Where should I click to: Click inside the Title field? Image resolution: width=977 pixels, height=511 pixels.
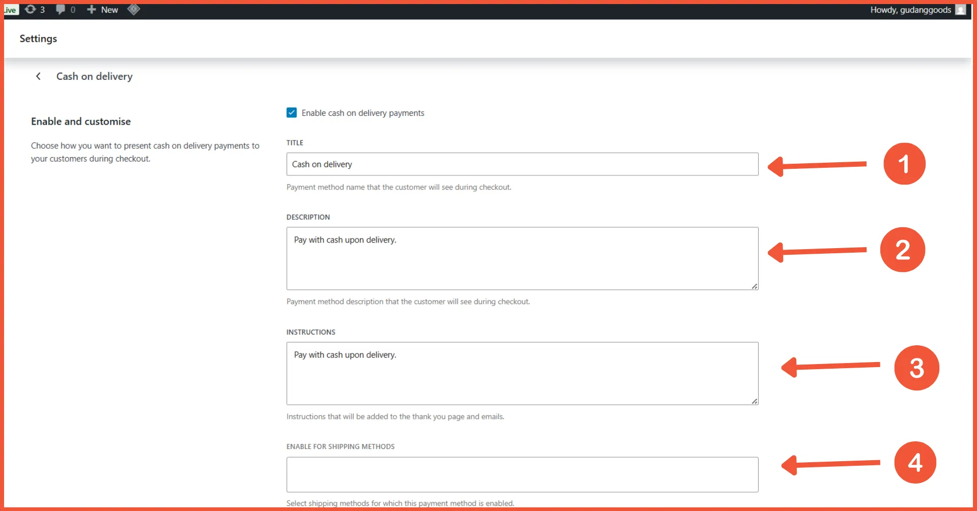click(522, 164)
